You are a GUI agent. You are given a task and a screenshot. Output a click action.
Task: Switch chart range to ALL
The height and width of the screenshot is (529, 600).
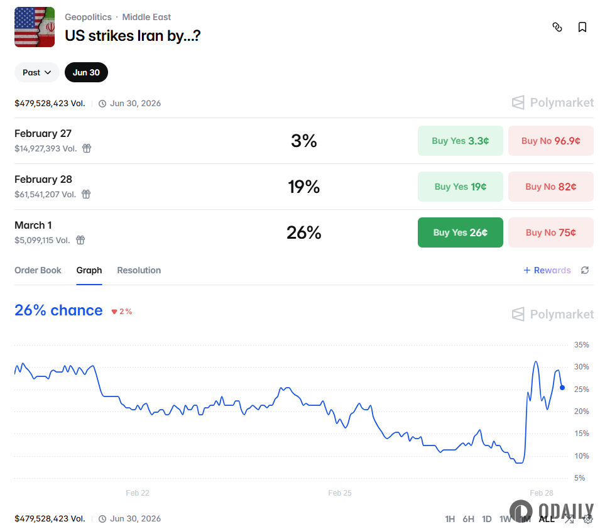pyautogui.click(x=547, y=519)
